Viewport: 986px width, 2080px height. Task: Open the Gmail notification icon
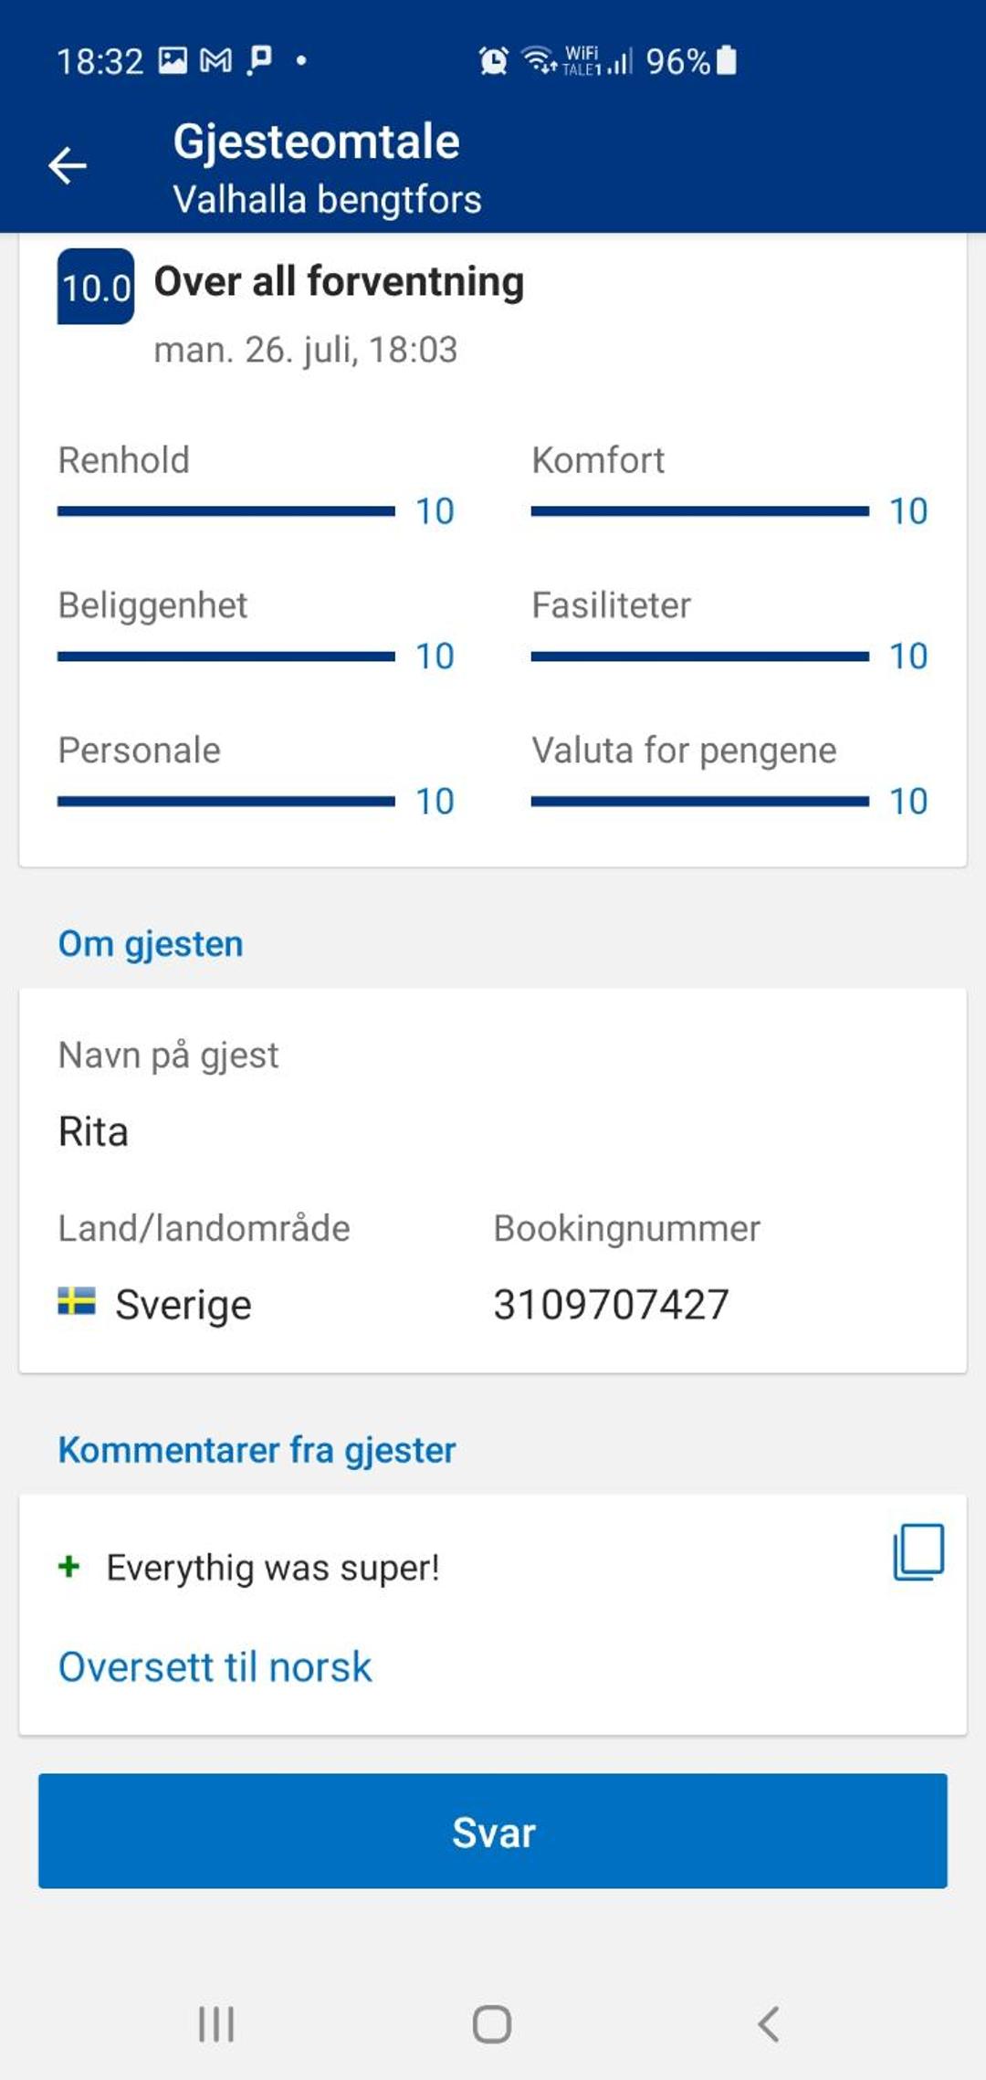coord(215,61)
